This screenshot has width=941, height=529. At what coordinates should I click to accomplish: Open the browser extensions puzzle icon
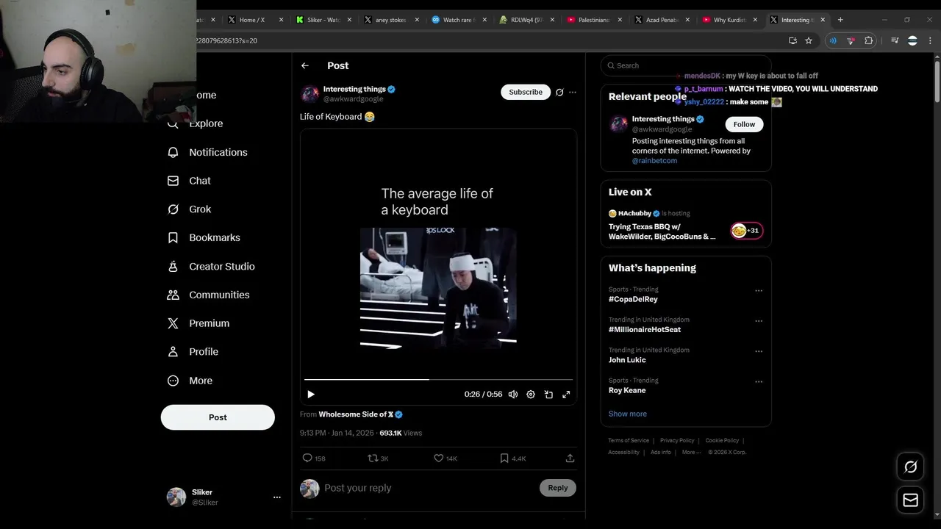click(868, 40)
